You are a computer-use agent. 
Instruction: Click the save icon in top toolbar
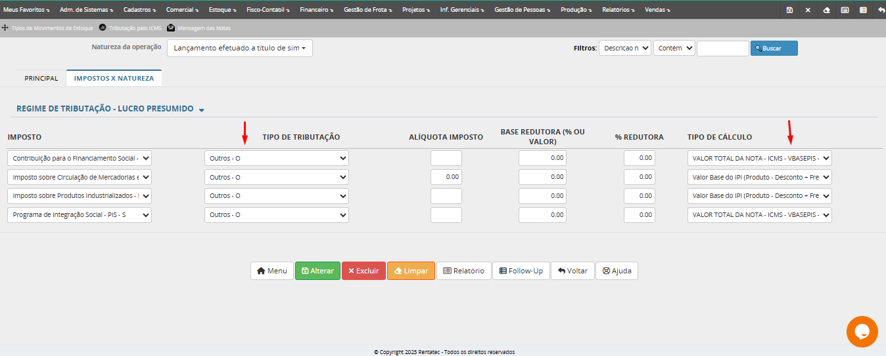pyautogui.click(x=789, y=10)
